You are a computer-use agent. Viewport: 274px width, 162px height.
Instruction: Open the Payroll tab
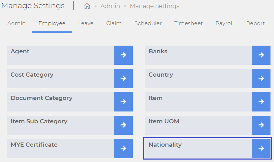(x=224, y=23)
